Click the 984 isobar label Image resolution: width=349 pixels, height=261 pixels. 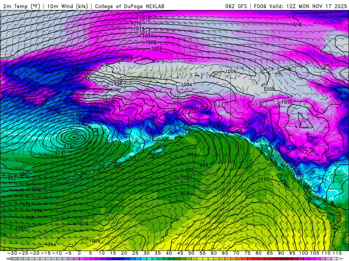(x=95, y=107)
